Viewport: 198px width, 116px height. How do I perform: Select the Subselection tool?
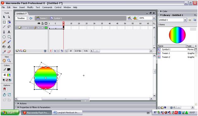click(9, 17)
